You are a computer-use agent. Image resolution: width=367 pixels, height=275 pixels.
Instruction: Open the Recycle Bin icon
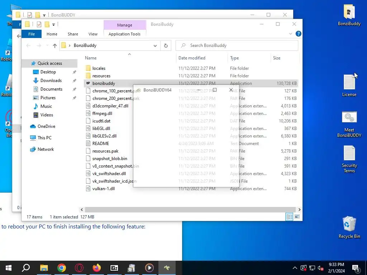(x=349, y=227)
